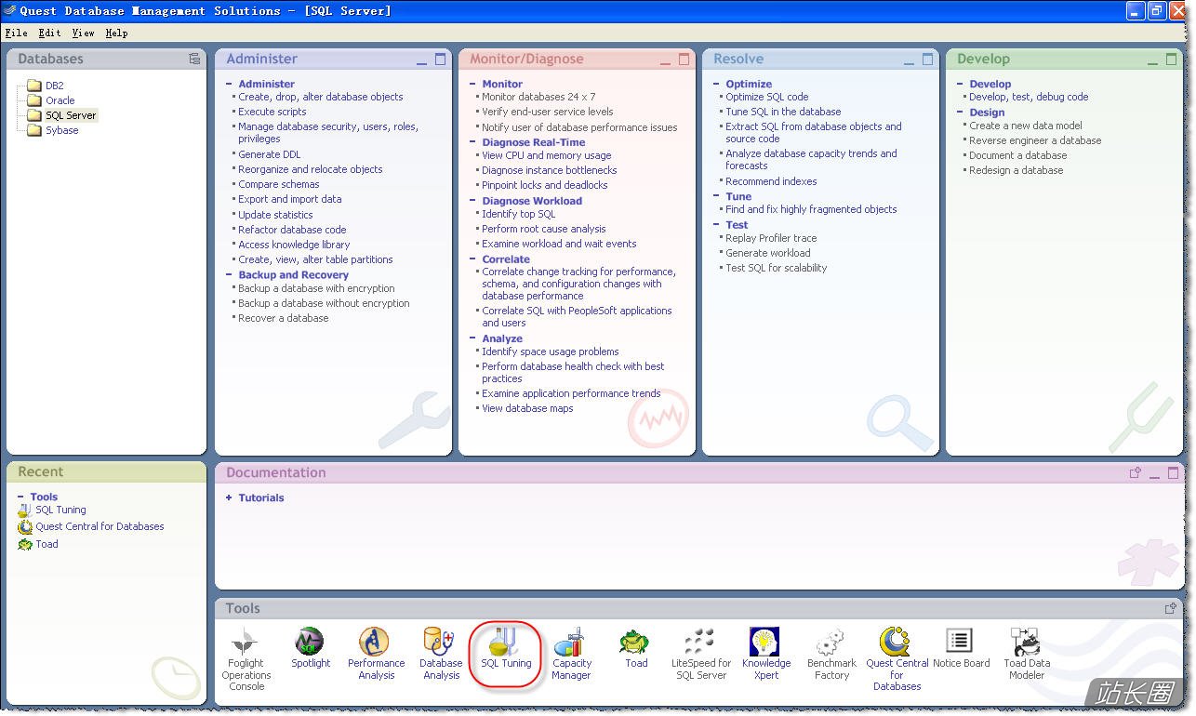Image resolution: width=1196 pixels, height=716 pixels.
Task: Collapse the Backup and Recovery section
Action: 229,275
